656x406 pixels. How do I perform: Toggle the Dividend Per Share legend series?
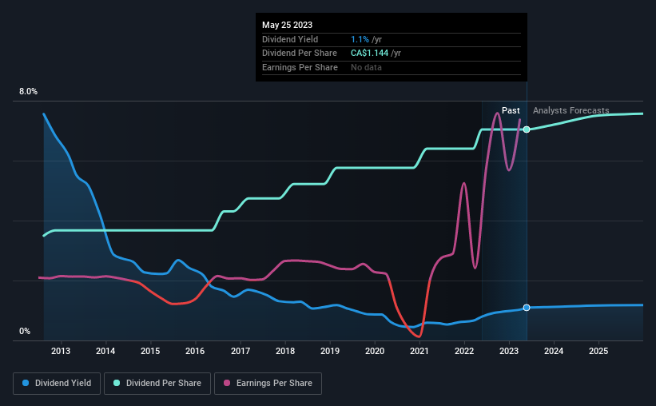click(157, 384)
